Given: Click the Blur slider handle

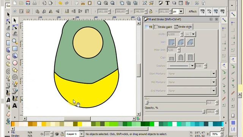Looking at the screenshot, I should tap(147, 102).
